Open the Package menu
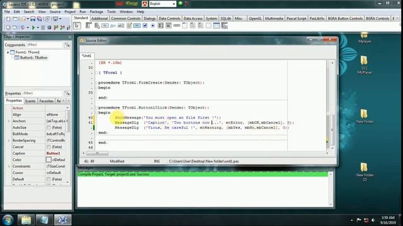This screenshot has height=226, width=403. [96, 12]
